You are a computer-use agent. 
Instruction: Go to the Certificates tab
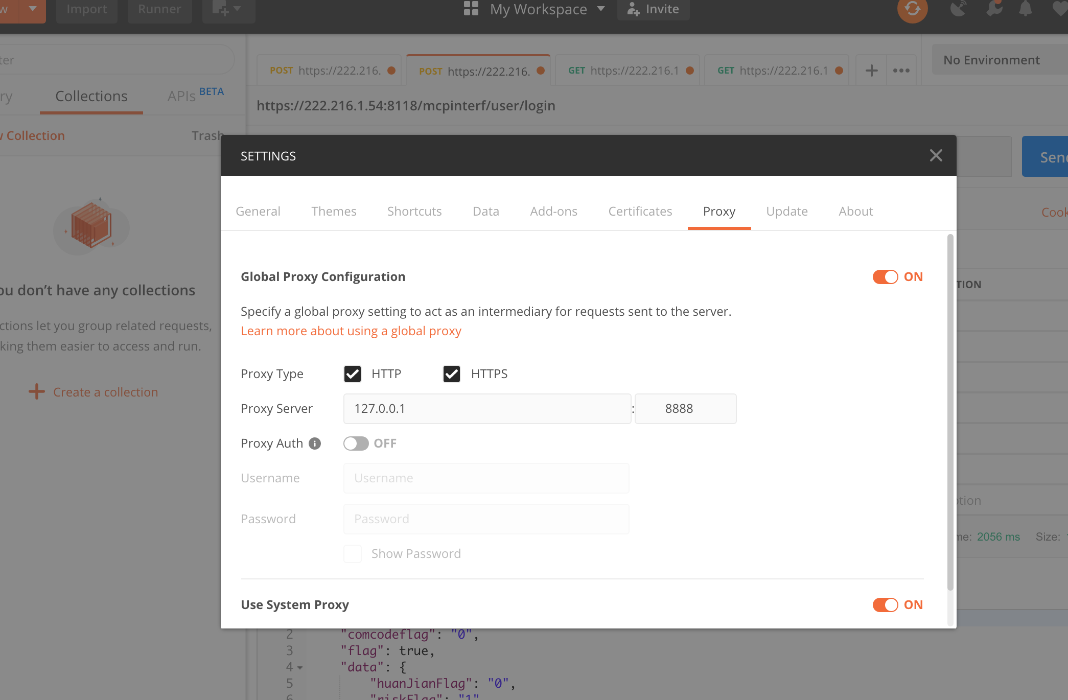pos(640,211)
